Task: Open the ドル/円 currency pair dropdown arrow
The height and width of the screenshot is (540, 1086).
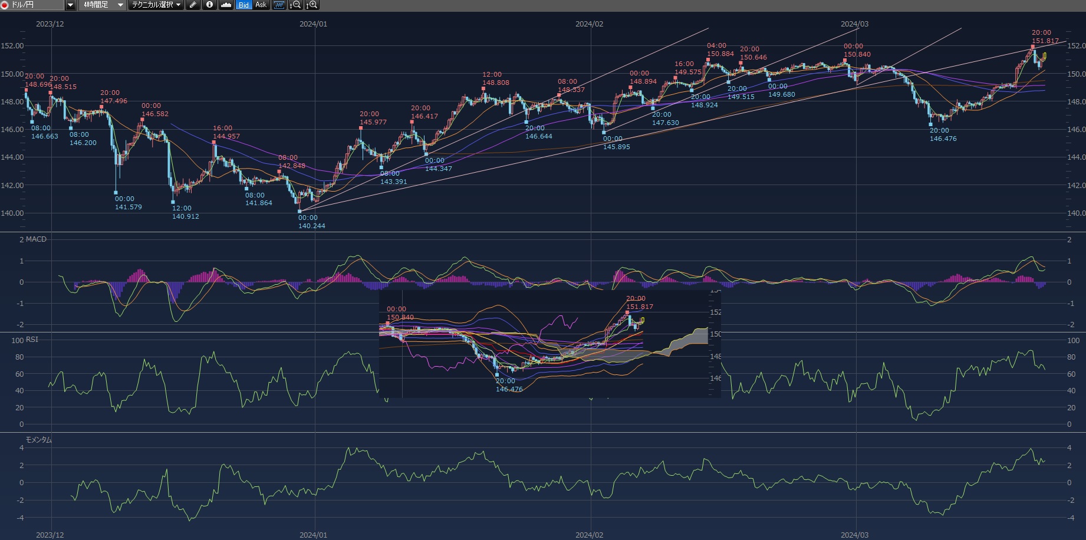Action: click(70, 5)
